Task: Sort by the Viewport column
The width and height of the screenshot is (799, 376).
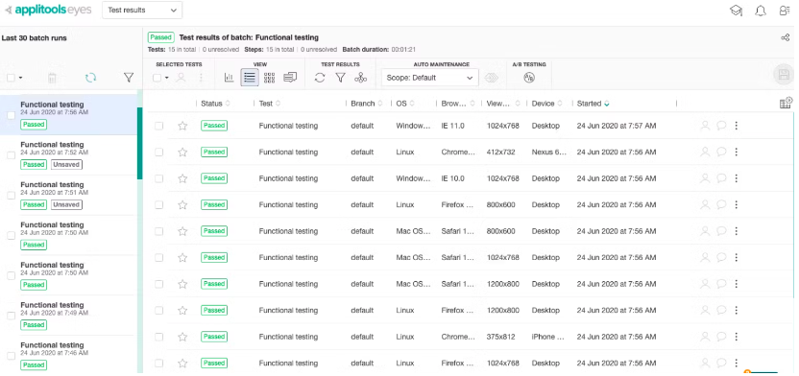Action: click(503, 104)
